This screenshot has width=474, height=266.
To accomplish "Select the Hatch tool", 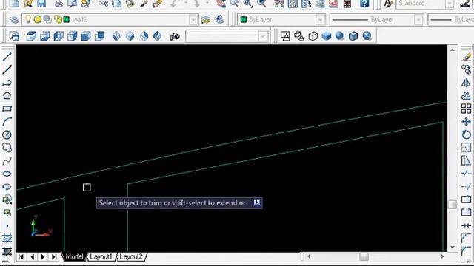I will pyautogui.click(x=7, y=238).
